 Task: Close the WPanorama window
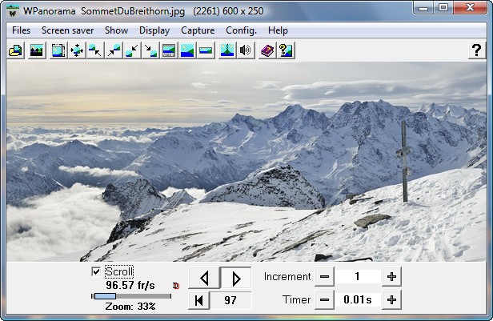[470, 8]
